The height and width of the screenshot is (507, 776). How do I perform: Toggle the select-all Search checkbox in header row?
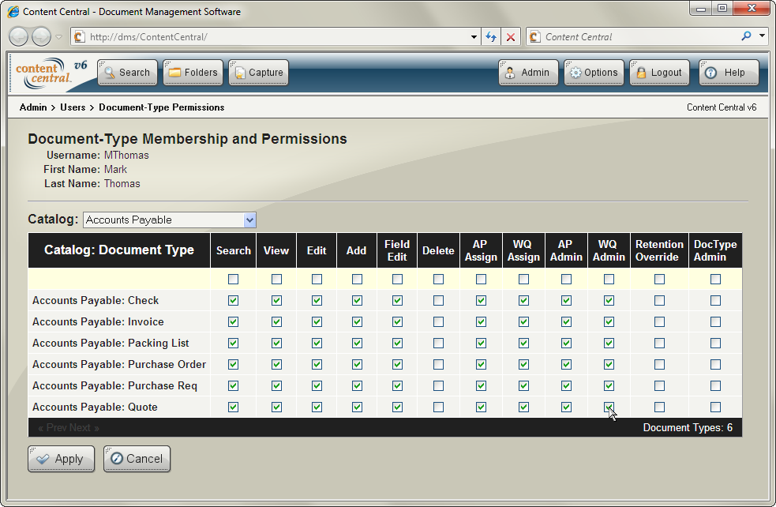click(233, 280)
